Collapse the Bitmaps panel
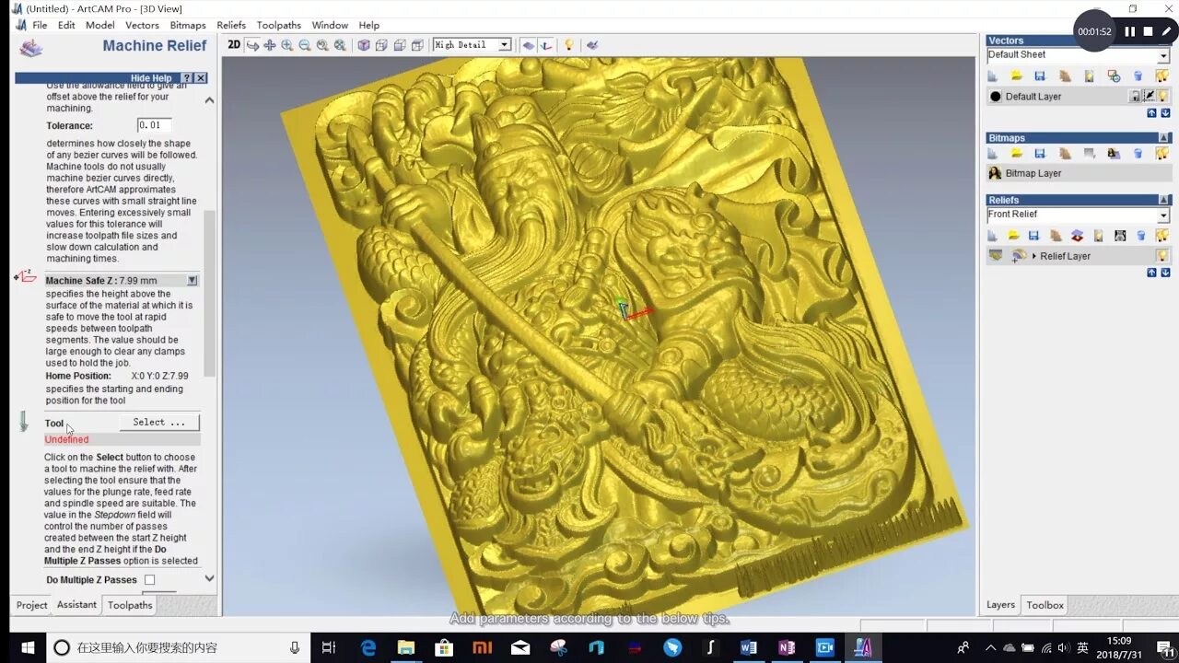 click(1164, 138)
